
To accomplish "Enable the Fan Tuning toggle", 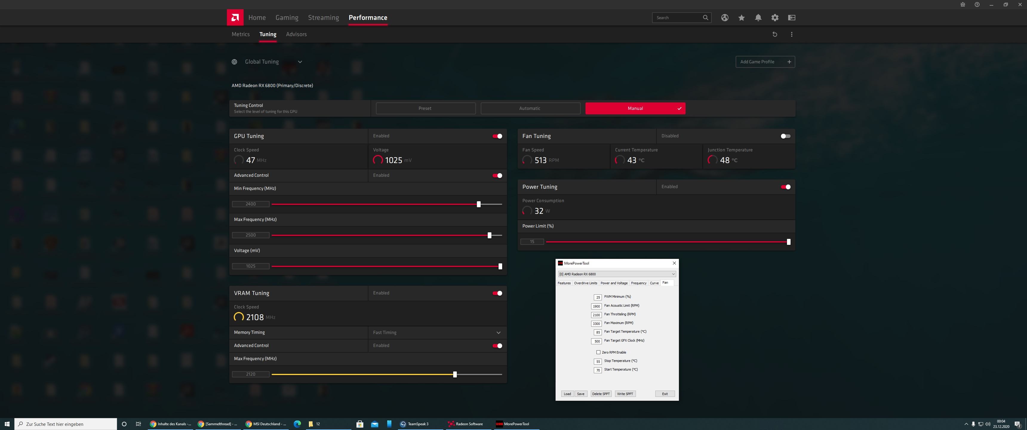I will tap(785, 136).
